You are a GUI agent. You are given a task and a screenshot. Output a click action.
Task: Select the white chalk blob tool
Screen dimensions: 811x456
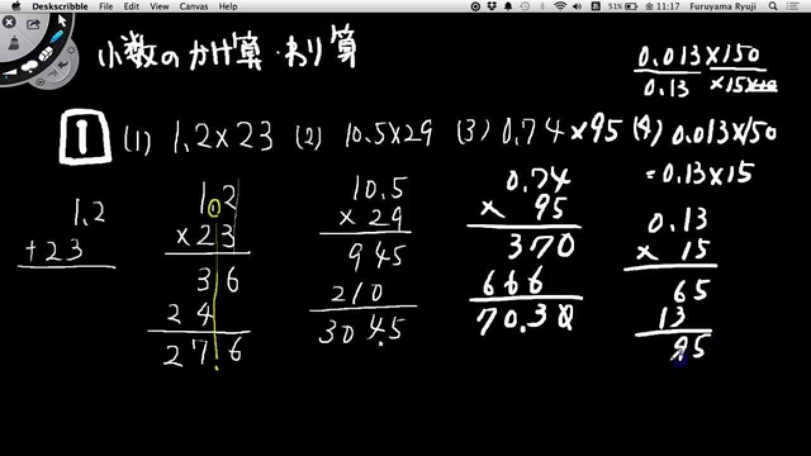(29, 66)
